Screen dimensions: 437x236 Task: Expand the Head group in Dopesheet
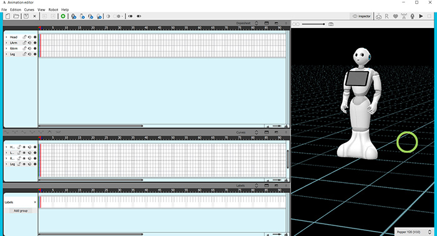point(6,37)
